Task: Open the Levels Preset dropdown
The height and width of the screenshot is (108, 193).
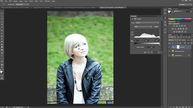Action: [x=147, y=23]
